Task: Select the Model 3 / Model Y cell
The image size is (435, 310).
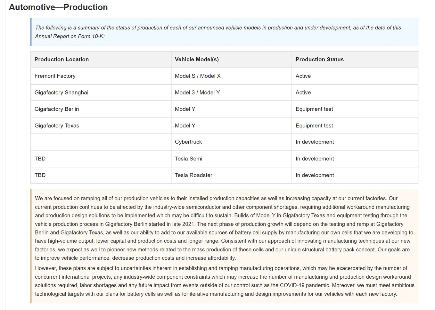Action: 197,92
